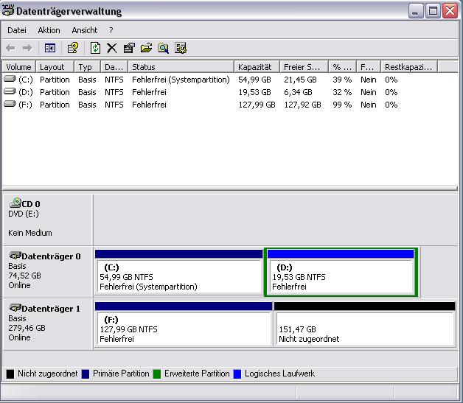Click the last settings toolbar icon

pyautogui.click(x=181, y=48)
